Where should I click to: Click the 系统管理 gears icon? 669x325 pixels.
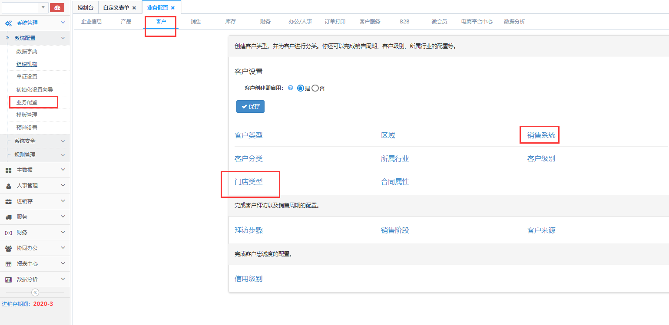8,23
